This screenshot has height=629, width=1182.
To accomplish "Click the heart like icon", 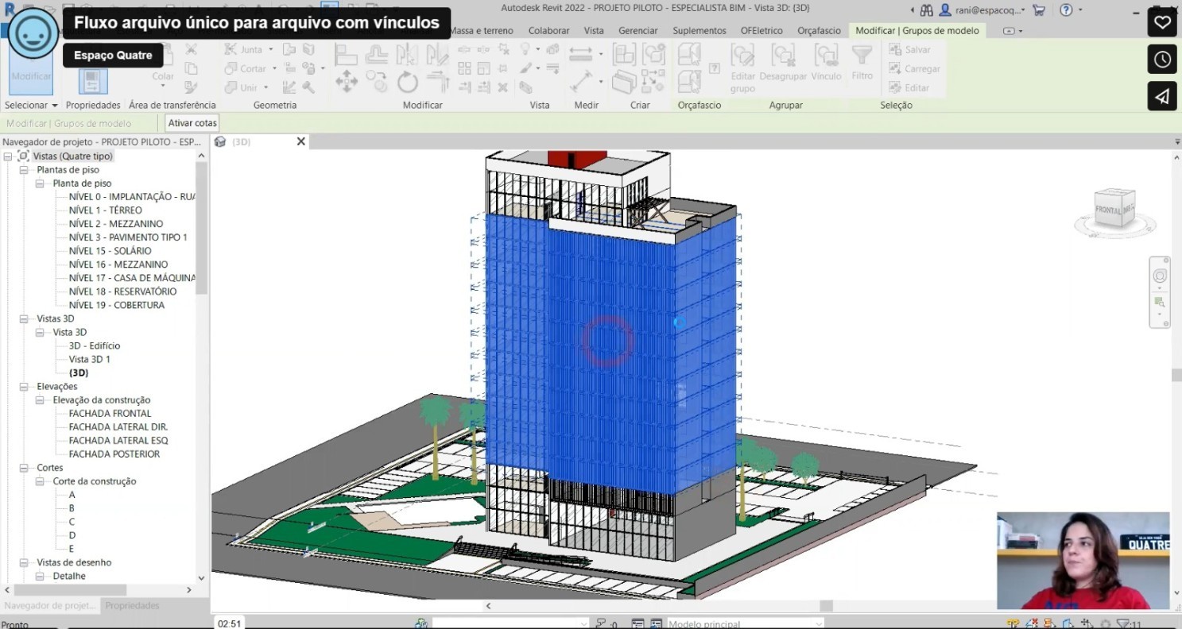I will pyautogui.click(x=1162, y=22).
